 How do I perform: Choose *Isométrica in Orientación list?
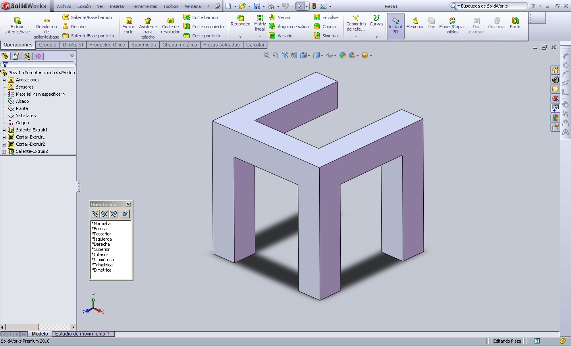pos(103,260)
